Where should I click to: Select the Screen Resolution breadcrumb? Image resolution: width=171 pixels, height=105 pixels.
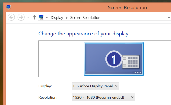click(x=85, y=18)
